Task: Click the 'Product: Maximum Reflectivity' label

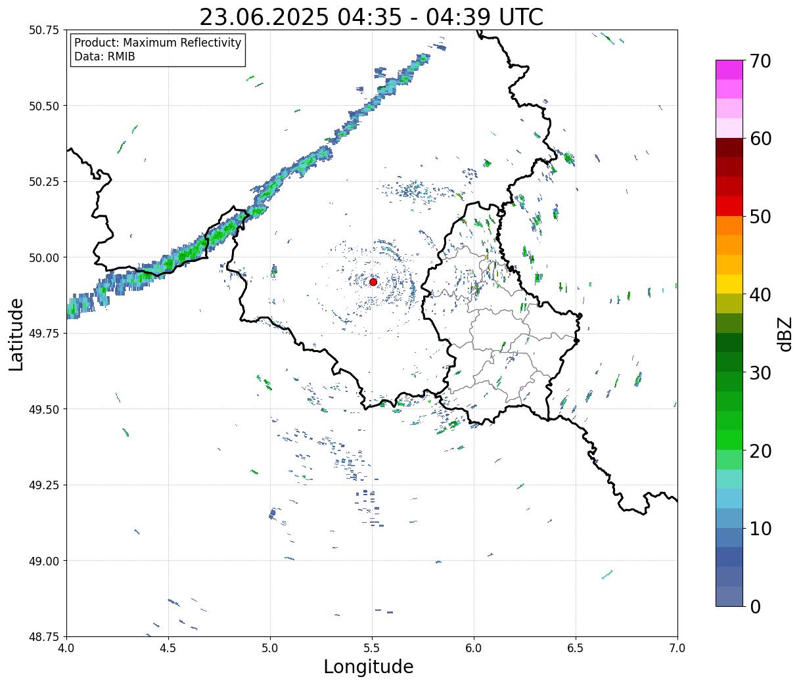Action: (158, 43)
